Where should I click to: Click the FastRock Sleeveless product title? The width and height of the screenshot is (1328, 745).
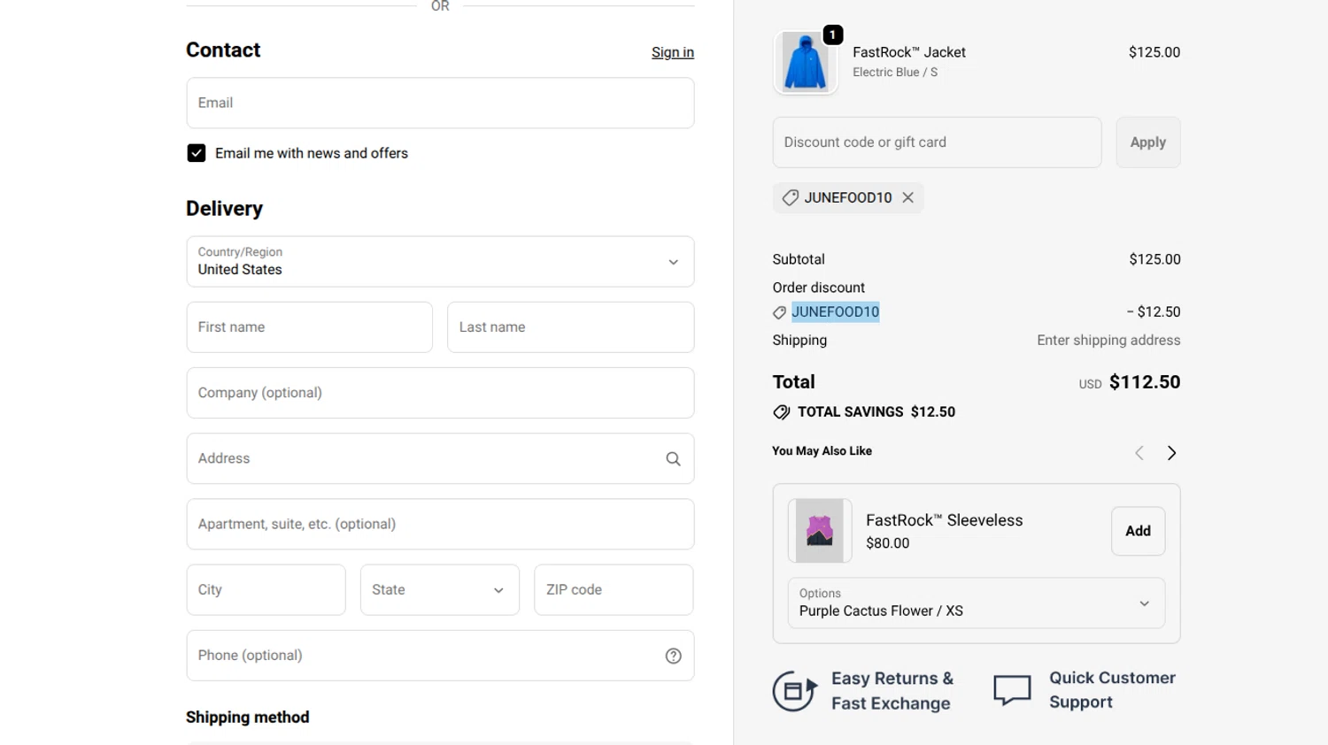tap(944, 520)
